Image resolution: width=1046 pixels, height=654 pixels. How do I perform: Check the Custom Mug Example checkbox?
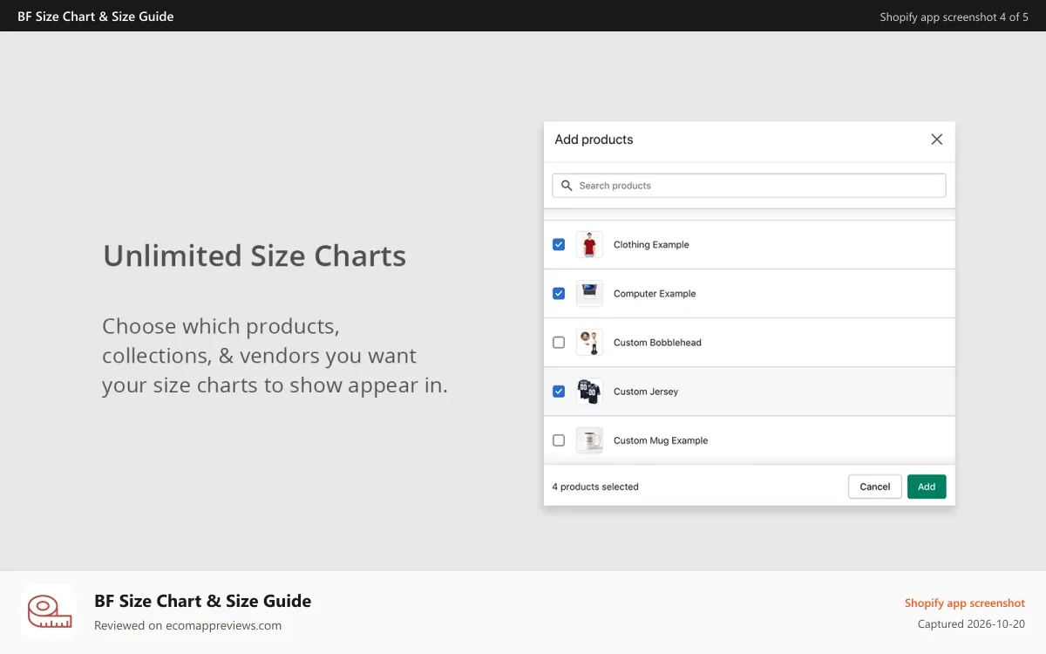559,440
